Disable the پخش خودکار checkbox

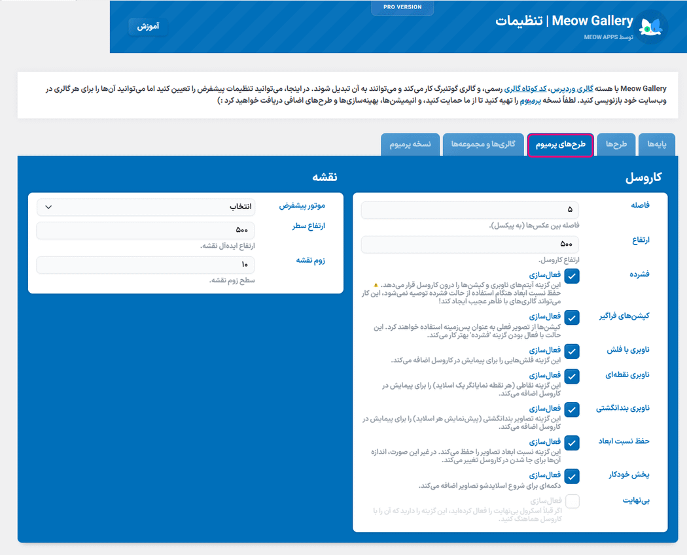pyautogui.click(x=571, y=475)
